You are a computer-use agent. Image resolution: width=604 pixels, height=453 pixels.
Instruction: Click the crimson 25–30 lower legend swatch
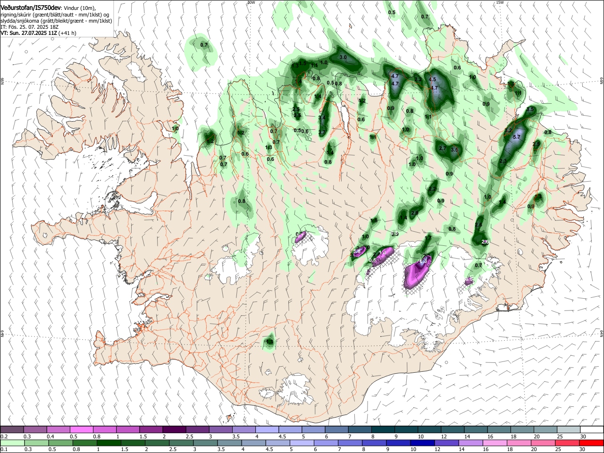(567, 443)
